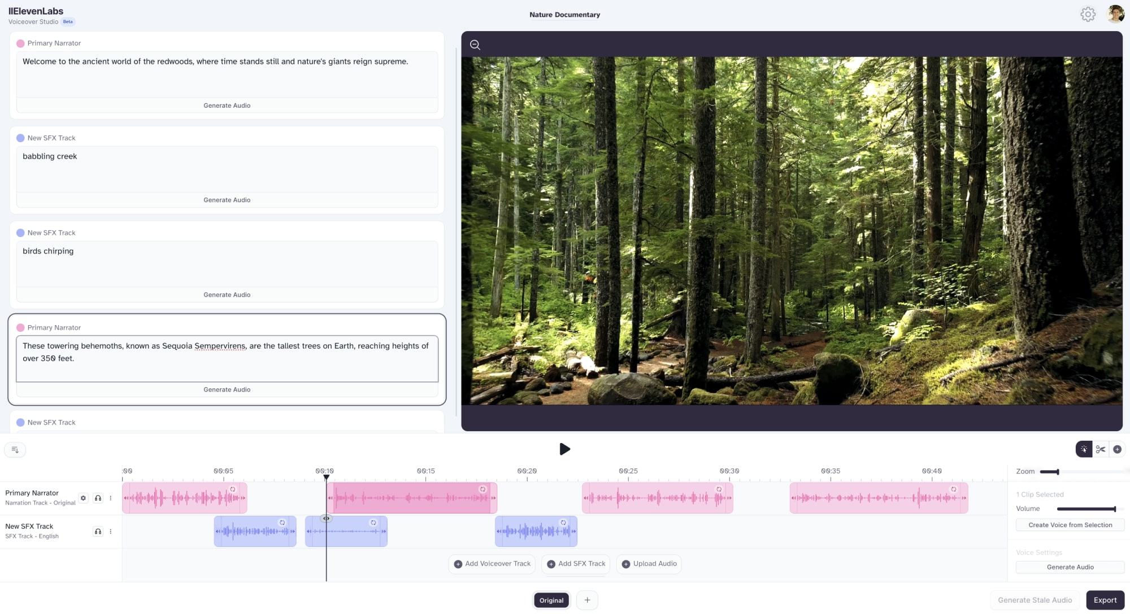Open settings for the Primary Narrator track
Image resolution: width=1130 pixels, height=614 pixels.
tap(83, 498)
